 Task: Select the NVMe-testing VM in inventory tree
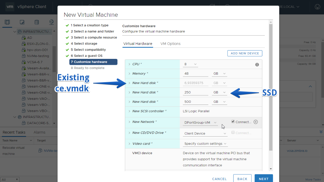[x=38, y=56]
